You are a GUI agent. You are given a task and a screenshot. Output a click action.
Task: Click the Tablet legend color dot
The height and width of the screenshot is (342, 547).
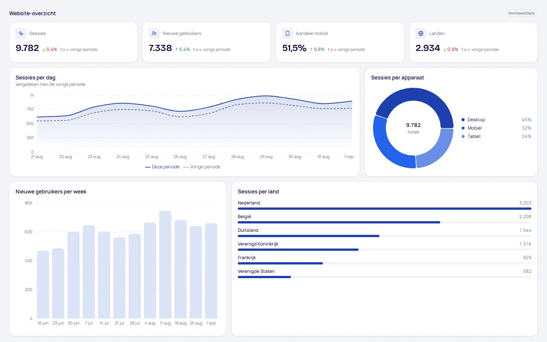[463, 136]
